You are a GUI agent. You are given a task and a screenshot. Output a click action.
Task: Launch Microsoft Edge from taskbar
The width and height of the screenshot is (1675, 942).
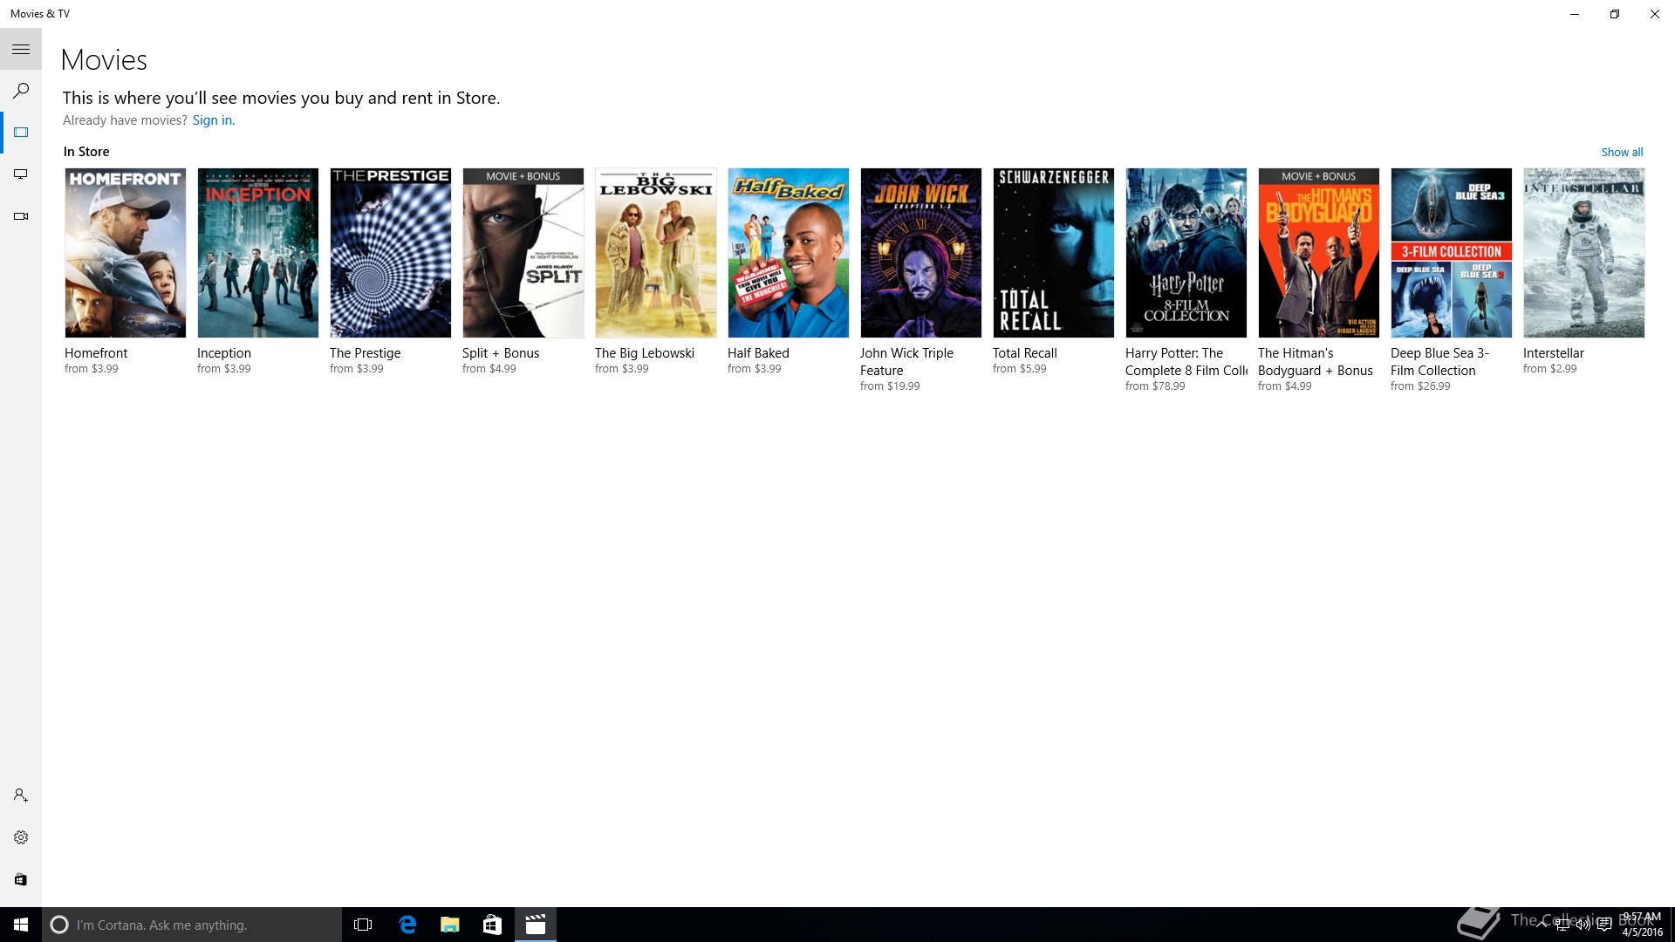(407, 925)
